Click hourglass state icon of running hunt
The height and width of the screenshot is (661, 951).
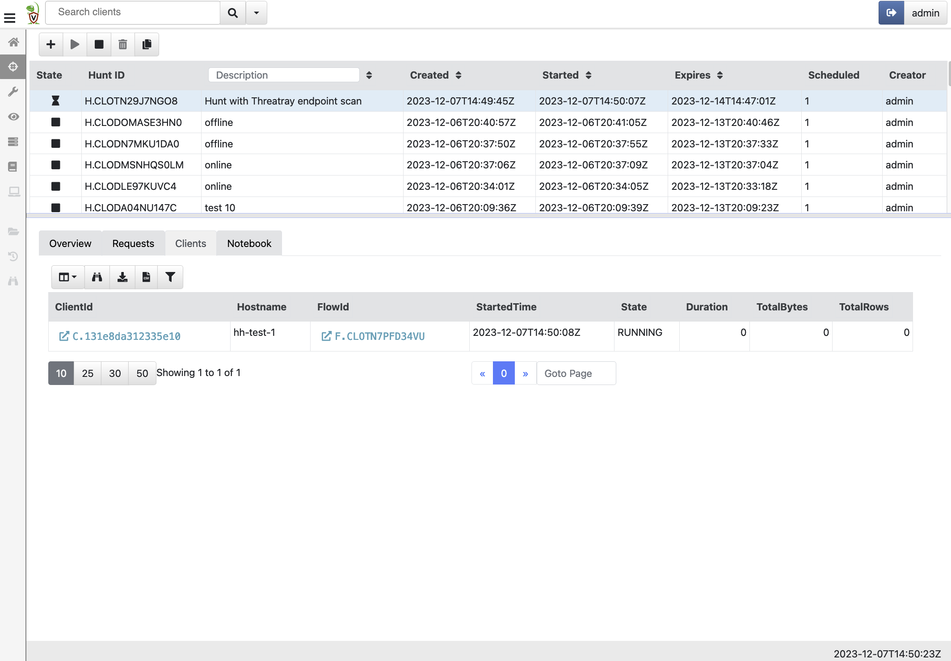(55, 101)
